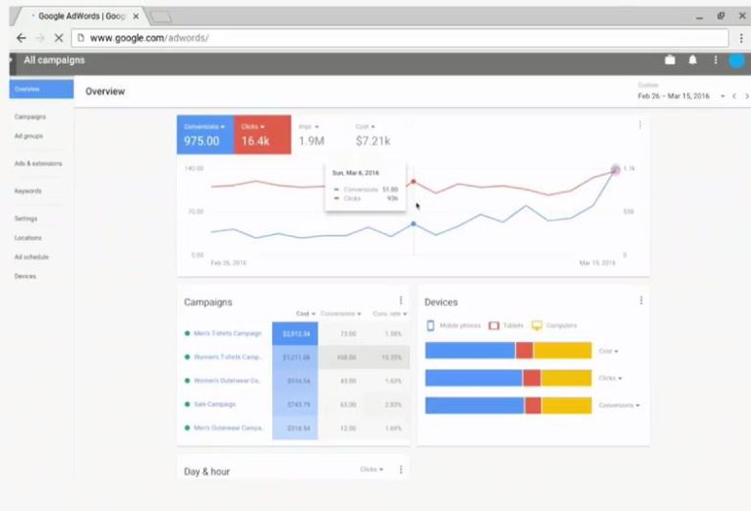Click the Mobile phones legend icon
This screenshot has height=511, width=751.
pos(431,325)
